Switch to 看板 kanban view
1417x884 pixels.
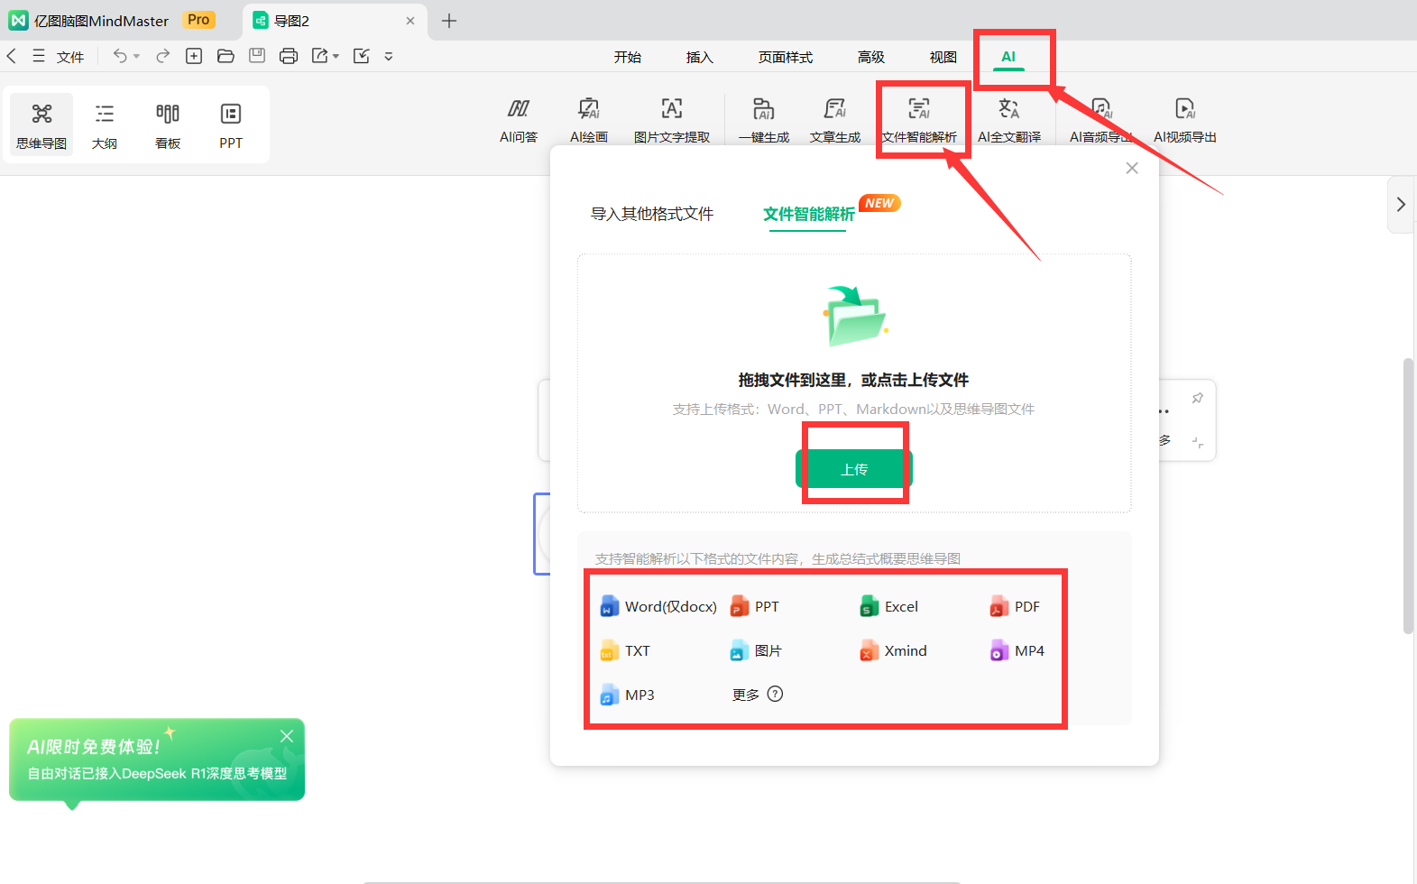168,124
